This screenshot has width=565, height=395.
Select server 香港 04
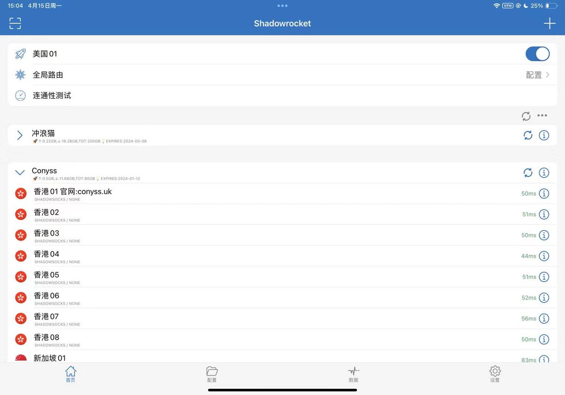(282, 256)
